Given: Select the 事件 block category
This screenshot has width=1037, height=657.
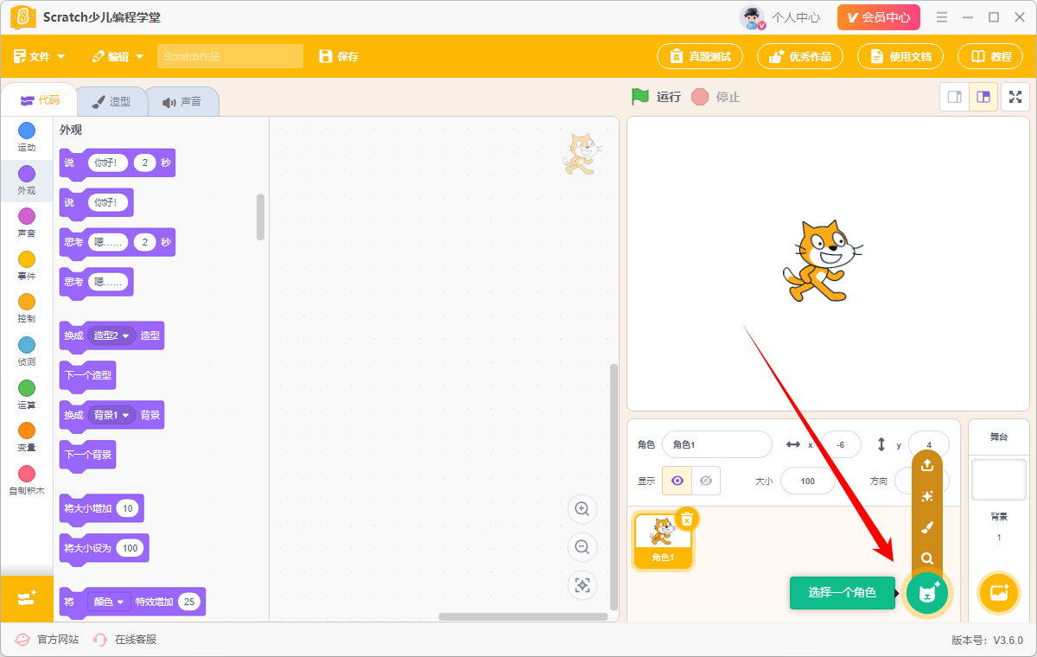Looking at the screenshot, I should click(27, 265).
